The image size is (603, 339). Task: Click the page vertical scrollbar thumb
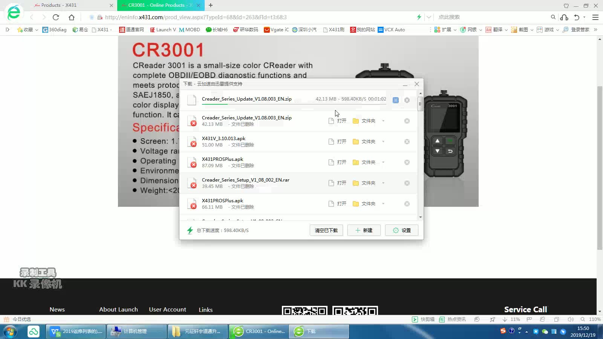(x=600, y=168)
